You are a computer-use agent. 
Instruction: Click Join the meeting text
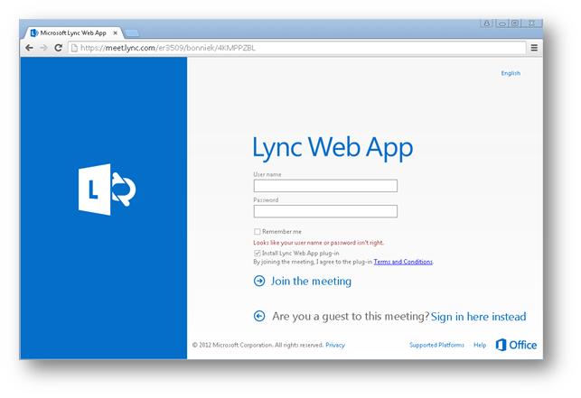point(311,282)
